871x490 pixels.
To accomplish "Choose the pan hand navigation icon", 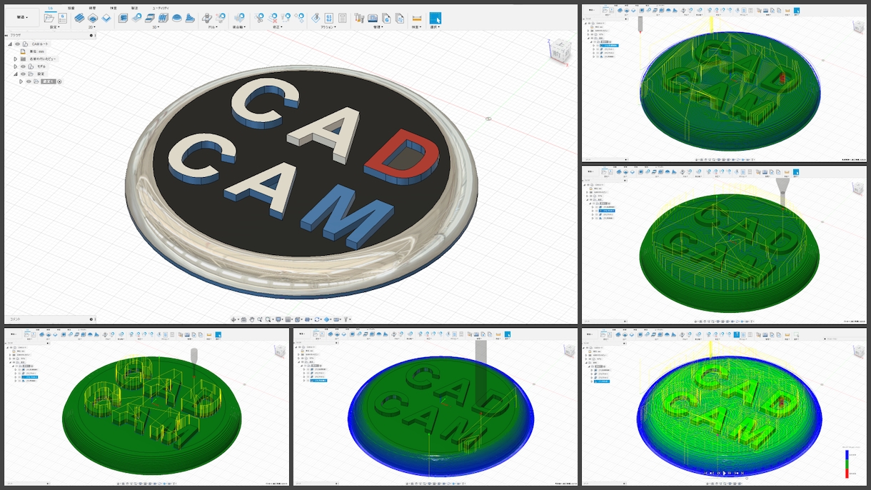I will coord(252,319).
